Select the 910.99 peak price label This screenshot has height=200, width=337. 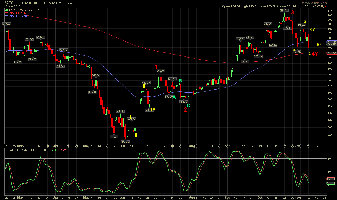tap(284, 10)
